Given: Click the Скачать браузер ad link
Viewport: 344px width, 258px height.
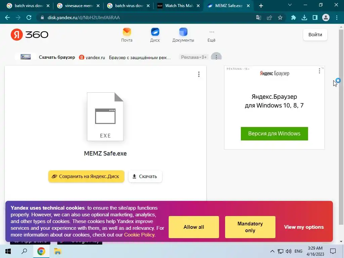Looking at the screenshot, I should tap(57, 57).
